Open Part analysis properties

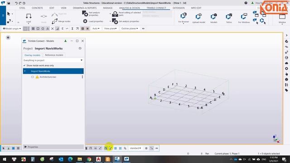[x=91, y=14]
